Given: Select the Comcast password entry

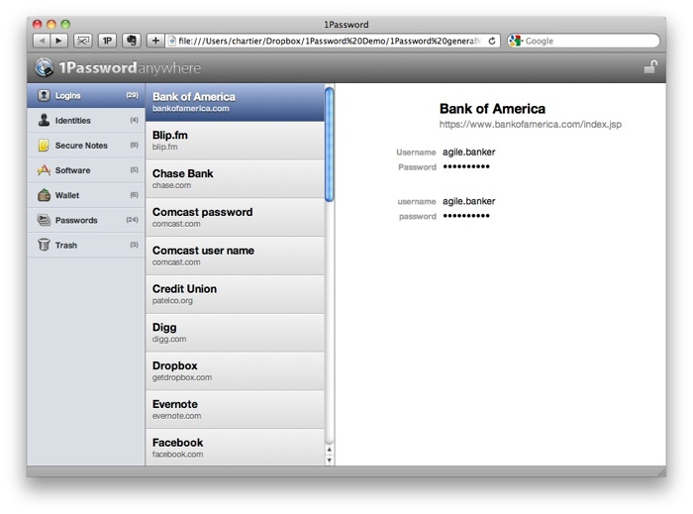Looking at the screenshot, I should tap(236, 218).
